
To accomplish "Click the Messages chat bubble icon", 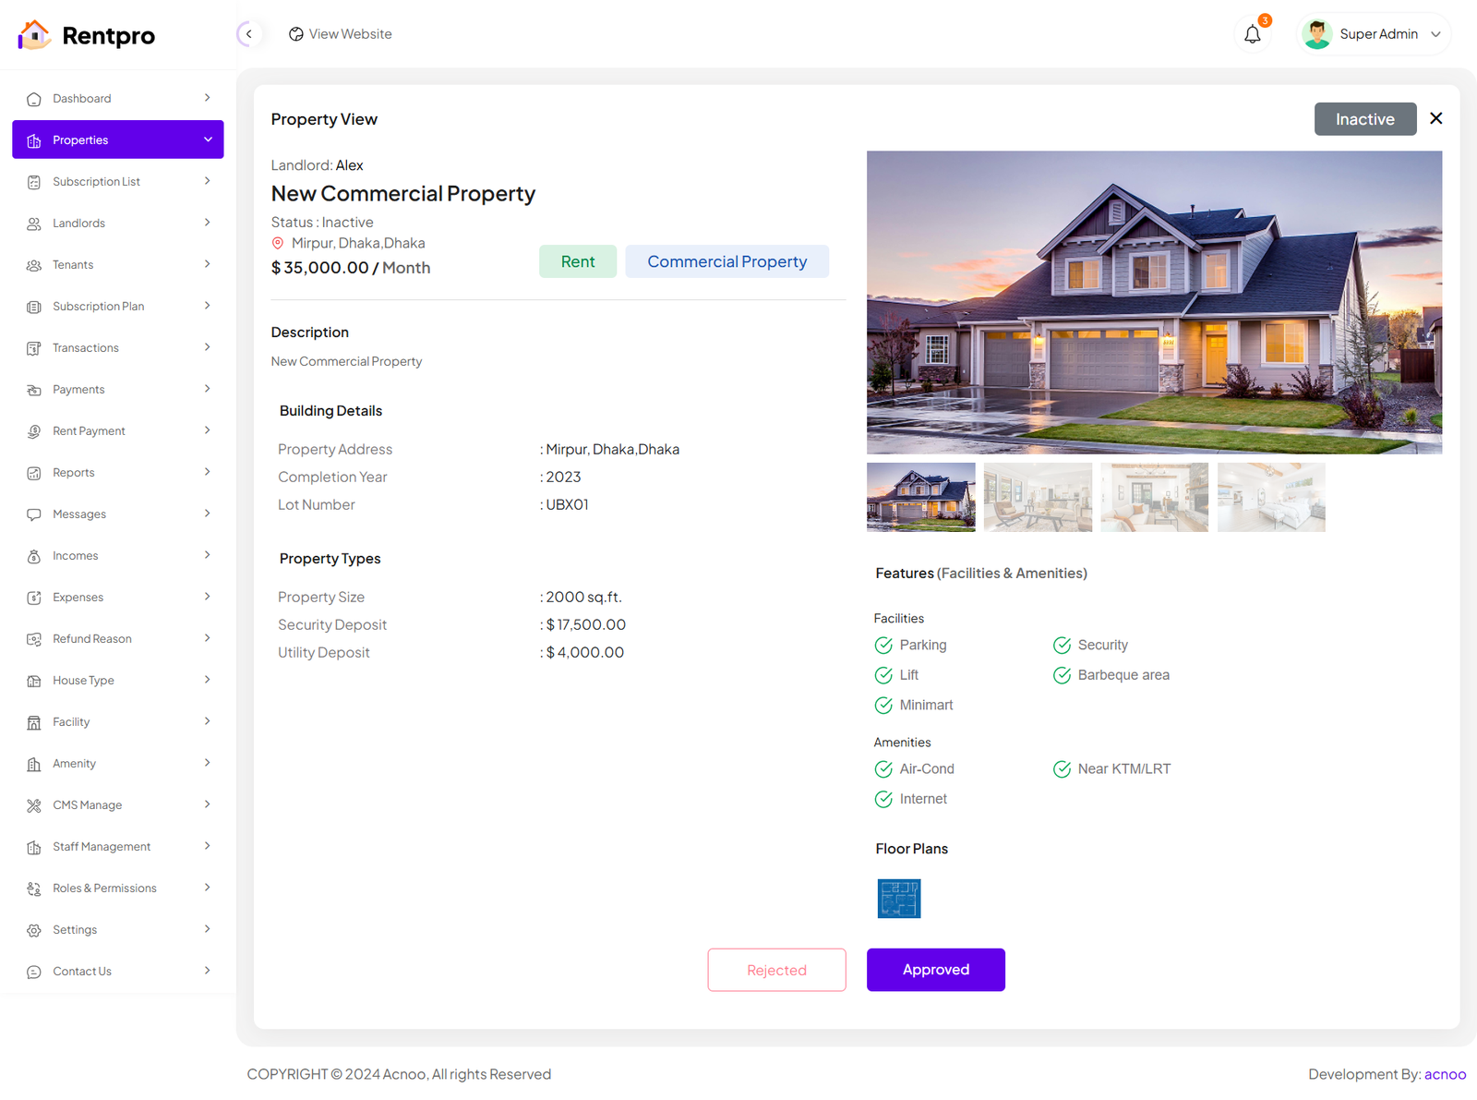I will pos(34,514).
